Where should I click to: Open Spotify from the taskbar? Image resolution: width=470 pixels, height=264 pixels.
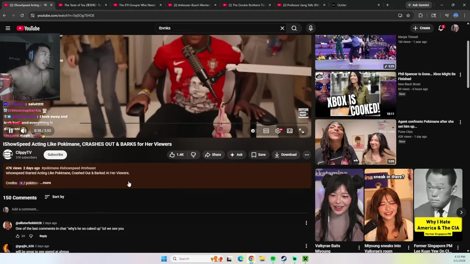coord(273,259)
